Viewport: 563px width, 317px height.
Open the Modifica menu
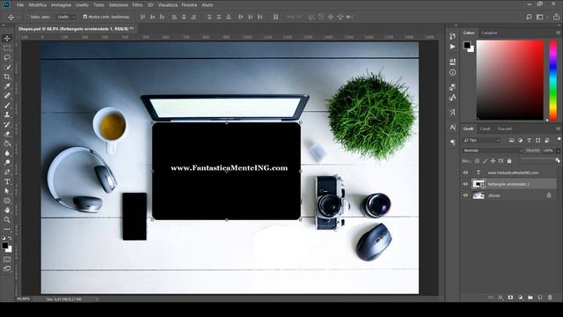click(x=38, y=5)
